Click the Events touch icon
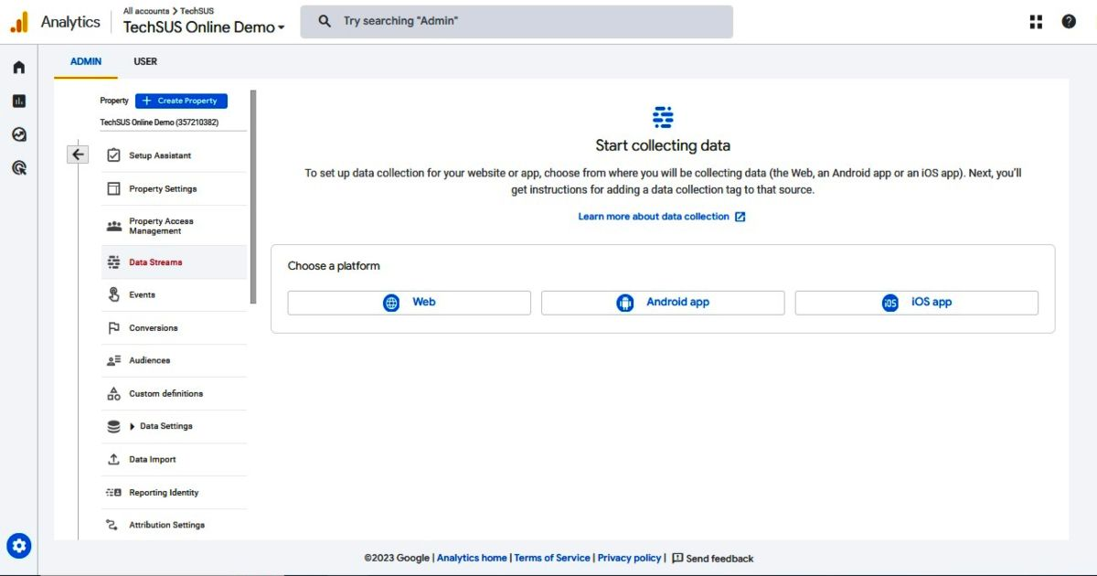This screenshot has height=576, width=1097. pyautogui.click(x=113, y=294)
